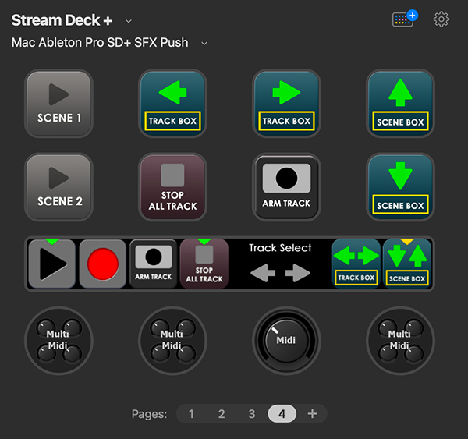Switch to page 3
This screenshot has height=439, width=468.
pos(252,414)
